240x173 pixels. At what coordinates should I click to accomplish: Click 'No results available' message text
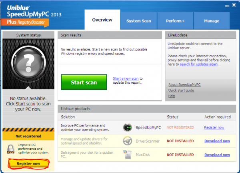click(104, 52)
